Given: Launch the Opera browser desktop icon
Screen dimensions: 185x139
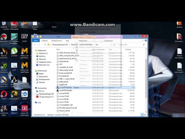Looking at the screenshot, I should pyautogui.click(x=4, y=95).
